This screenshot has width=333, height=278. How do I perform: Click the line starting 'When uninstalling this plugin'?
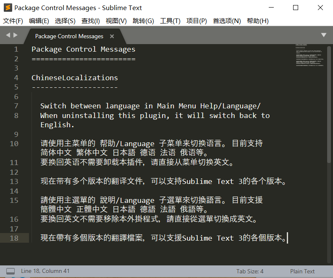point(155,115)
